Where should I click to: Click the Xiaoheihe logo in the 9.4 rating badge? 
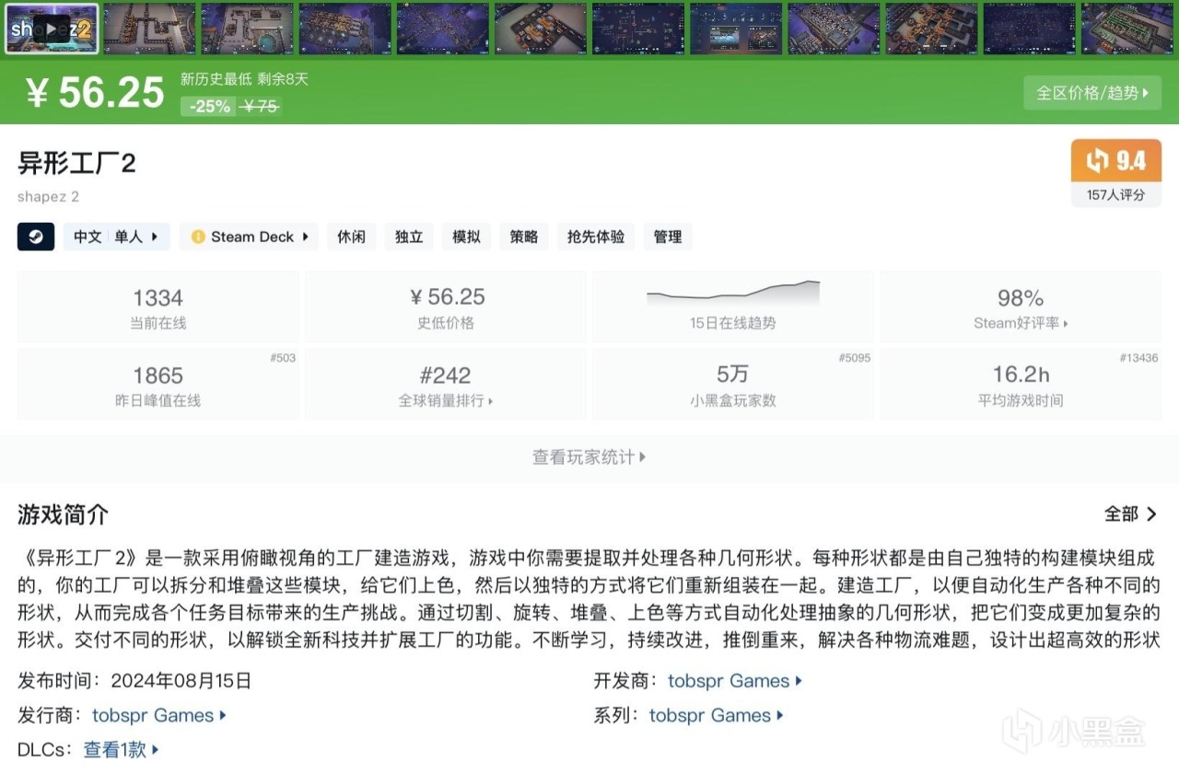click(1096, 161)
